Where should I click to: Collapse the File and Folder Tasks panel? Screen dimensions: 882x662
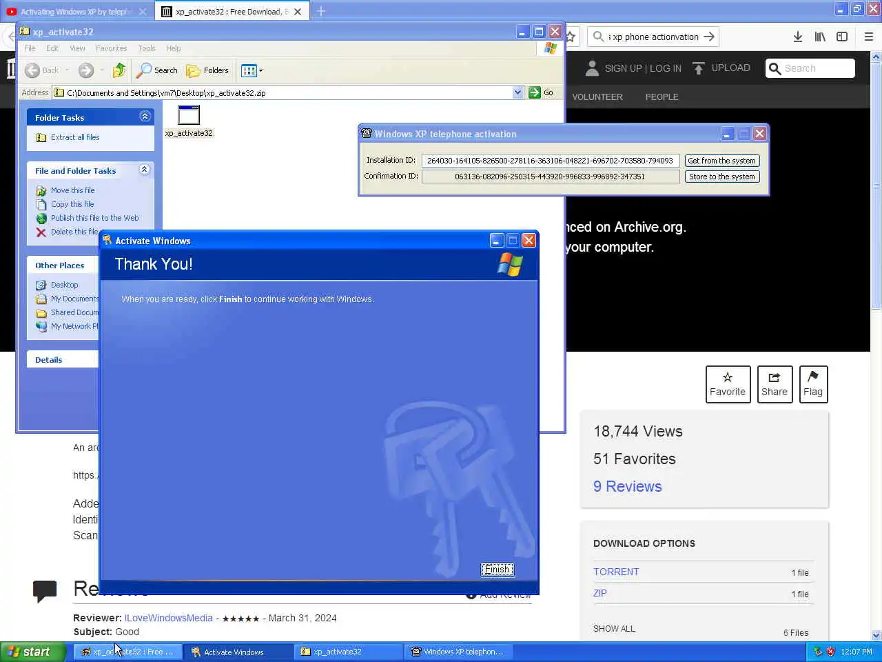click(145, 170)
